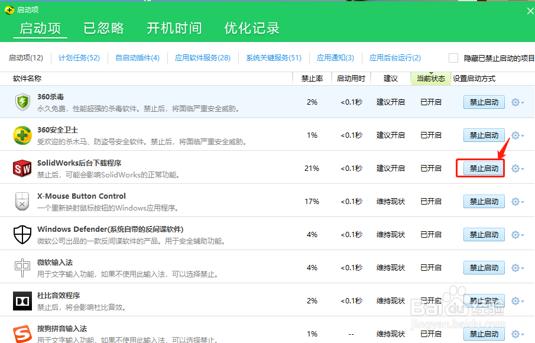Click 建议开启 in the 360杀毒 row
The image size is (535, 343).
point(391,102)
